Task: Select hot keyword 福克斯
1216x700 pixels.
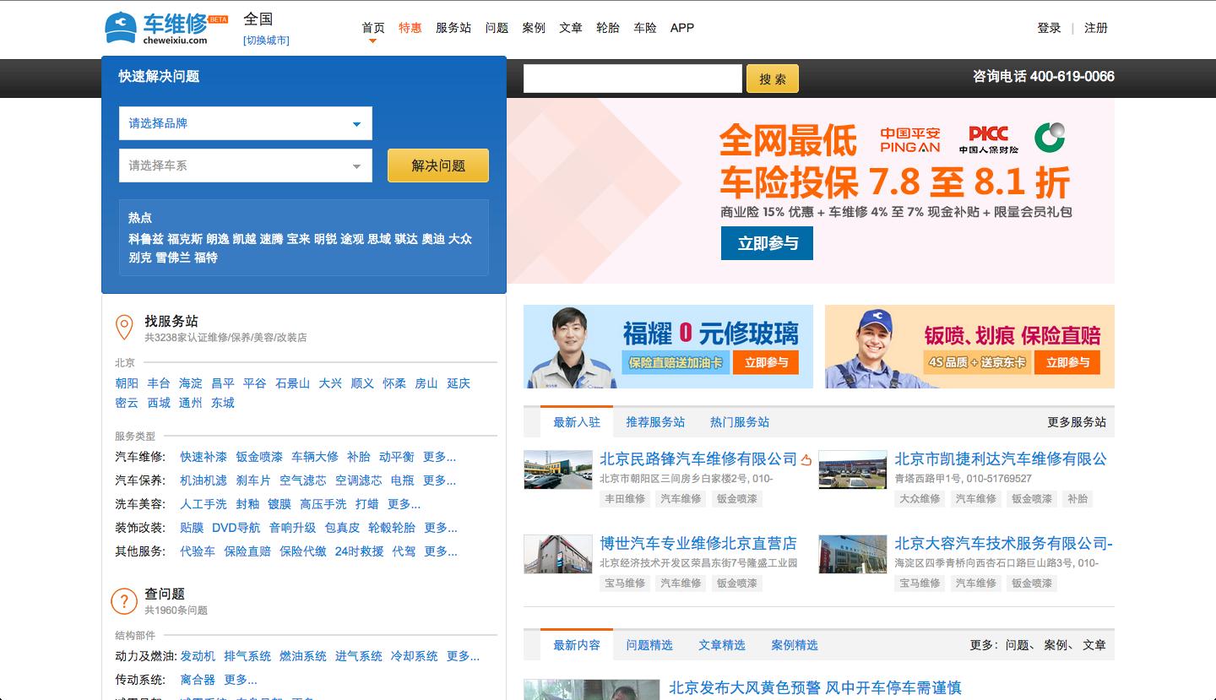Action: tap(185, 239)
